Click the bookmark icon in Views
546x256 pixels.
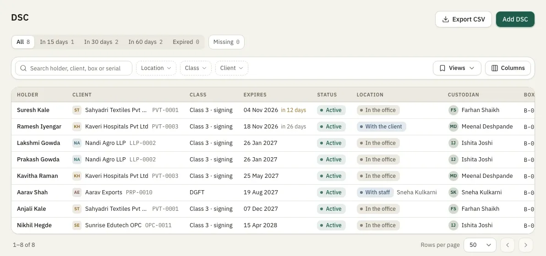(x=442, y=68)
